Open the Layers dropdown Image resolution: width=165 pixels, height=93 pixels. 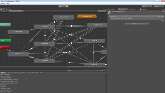147,6
